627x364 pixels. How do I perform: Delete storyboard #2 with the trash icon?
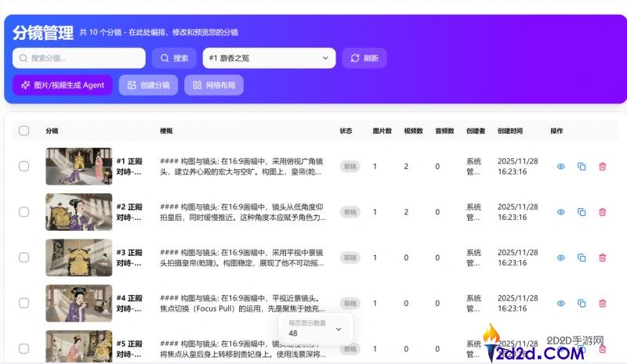[x=603, y=212]
